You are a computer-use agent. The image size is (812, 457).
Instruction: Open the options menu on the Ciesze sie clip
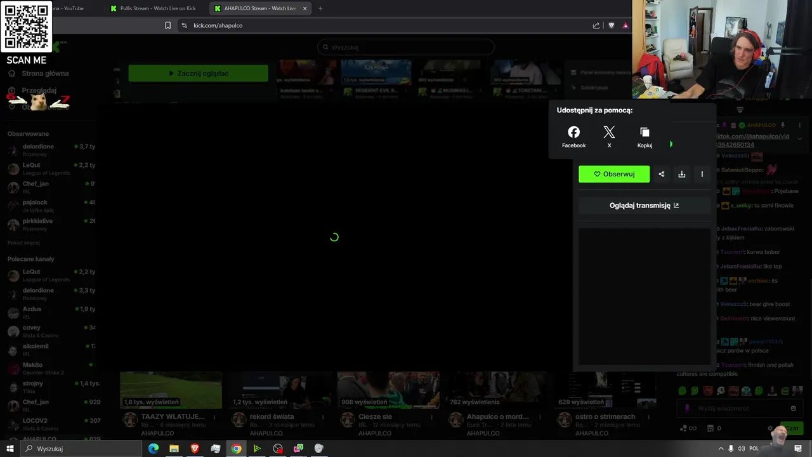(431, 417)
